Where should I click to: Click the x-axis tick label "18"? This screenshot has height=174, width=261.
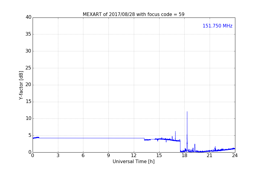point(185,156)
